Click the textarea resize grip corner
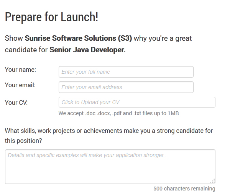230x192 pixels. click(x=213, y=181)
